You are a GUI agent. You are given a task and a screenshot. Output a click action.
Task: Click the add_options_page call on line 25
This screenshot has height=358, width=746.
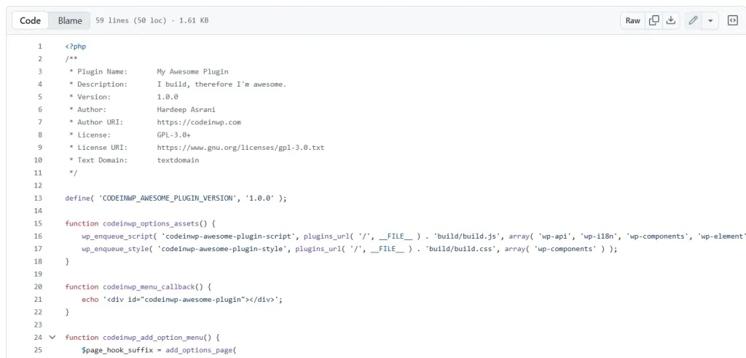200,350
